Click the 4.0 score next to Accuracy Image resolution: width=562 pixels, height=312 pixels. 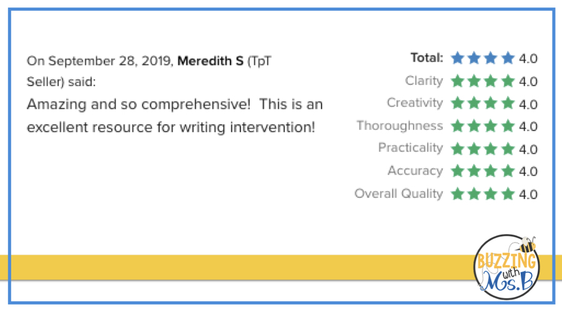(528, 172)
